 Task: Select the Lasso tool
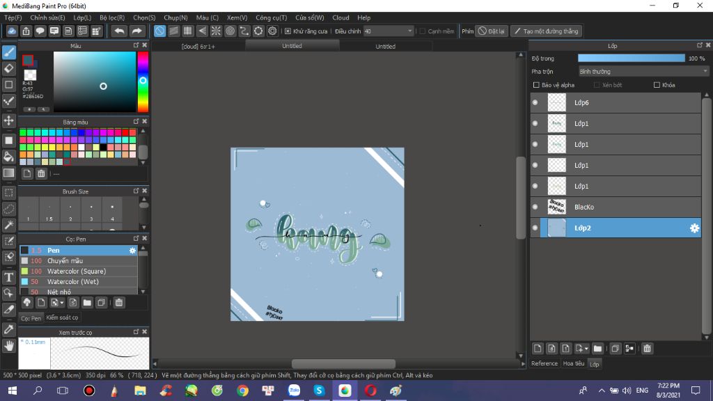tap(8, 209)
